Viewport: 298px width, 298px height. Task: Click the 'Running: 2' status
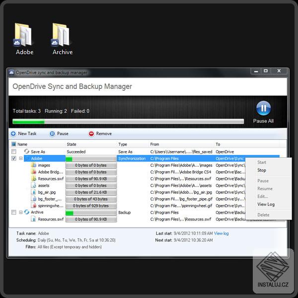click(x=56, y=111)
